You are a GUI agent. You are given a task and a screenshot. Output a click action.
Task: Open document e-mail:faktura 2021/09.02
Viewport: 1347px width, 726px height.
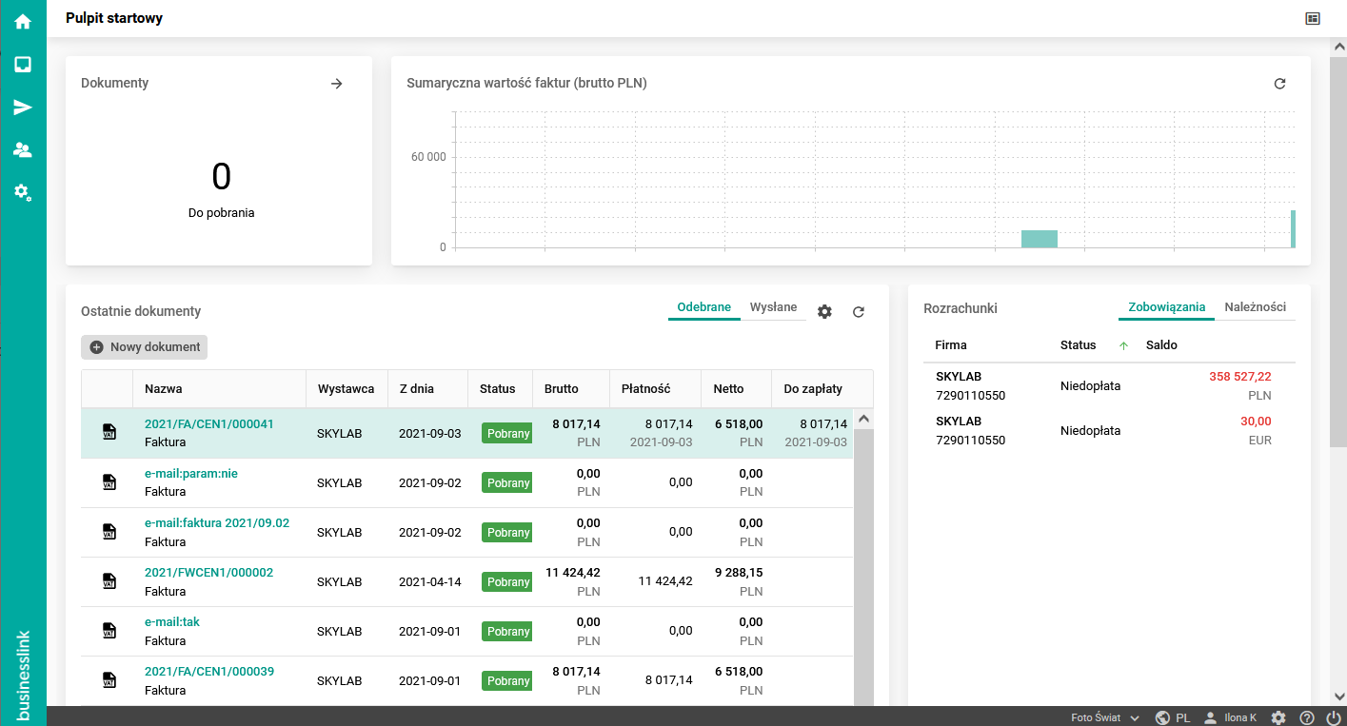217,522
